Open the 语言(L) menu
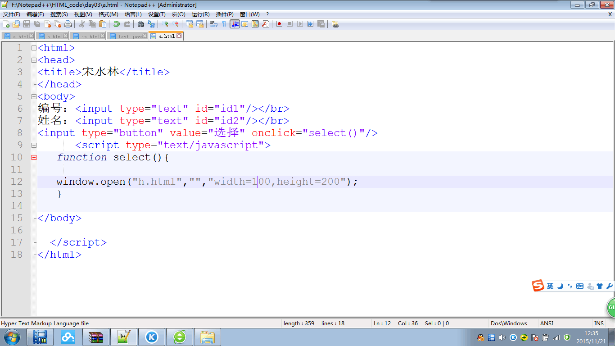 [133, 14]
